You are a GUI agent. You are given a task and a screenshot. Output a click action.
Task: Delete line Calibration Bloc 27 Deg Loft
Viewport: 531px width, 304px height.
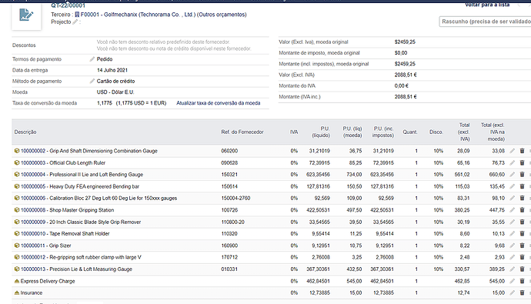click(x=522, y=198)
